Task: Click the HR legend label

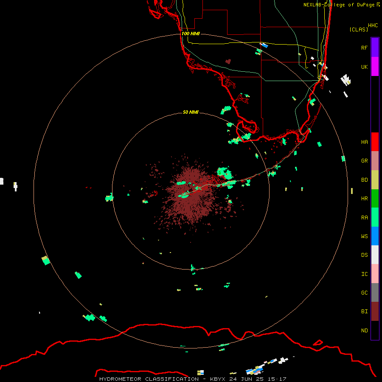Action: point(364,199)
